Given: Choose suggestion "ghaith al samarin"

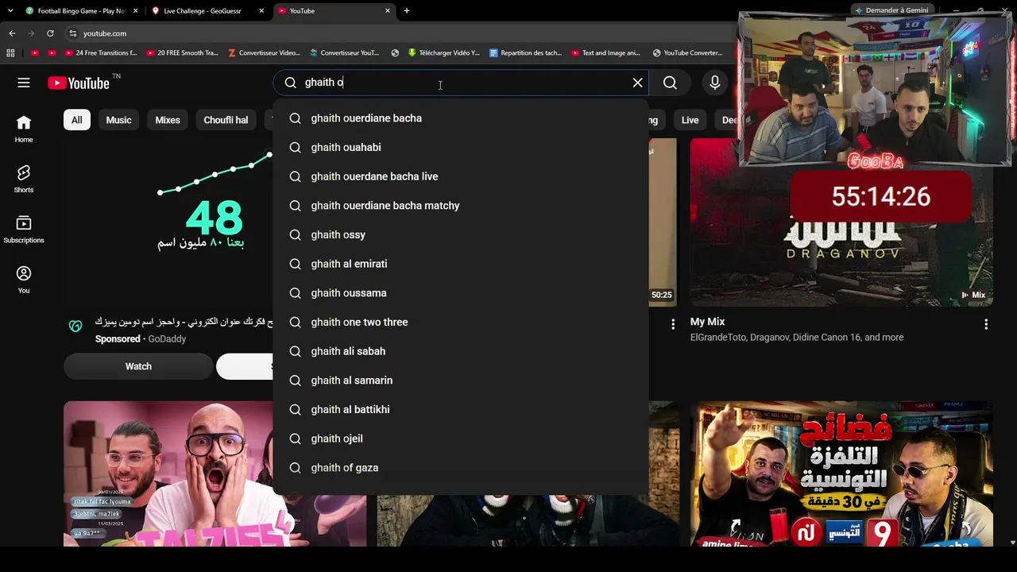Looking at the screenshot, I should [461, 381].
